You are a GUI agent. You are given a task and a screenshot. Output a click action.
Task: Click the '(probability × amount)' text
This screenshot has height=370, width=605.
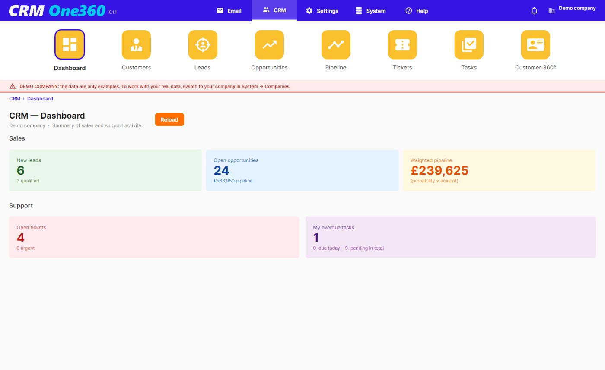tap(434, 181)
